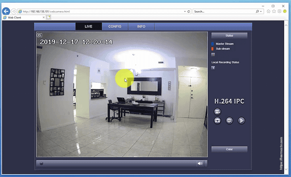Take a snapshot with the camera icon

click(217, 120)
